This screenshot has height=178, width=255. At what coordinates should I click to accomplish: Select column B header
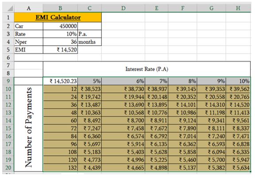tap(60, 8)
